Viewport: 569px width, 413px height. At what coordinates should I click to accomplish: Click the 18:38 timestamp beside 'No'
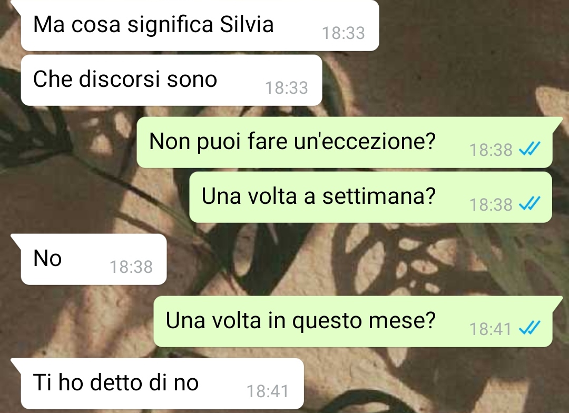131,267
